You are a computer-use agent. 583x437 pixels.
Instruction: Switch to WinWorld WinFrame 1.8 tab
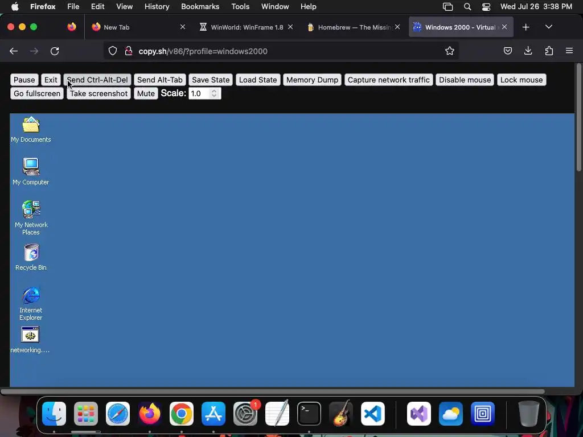coord(247,27)
